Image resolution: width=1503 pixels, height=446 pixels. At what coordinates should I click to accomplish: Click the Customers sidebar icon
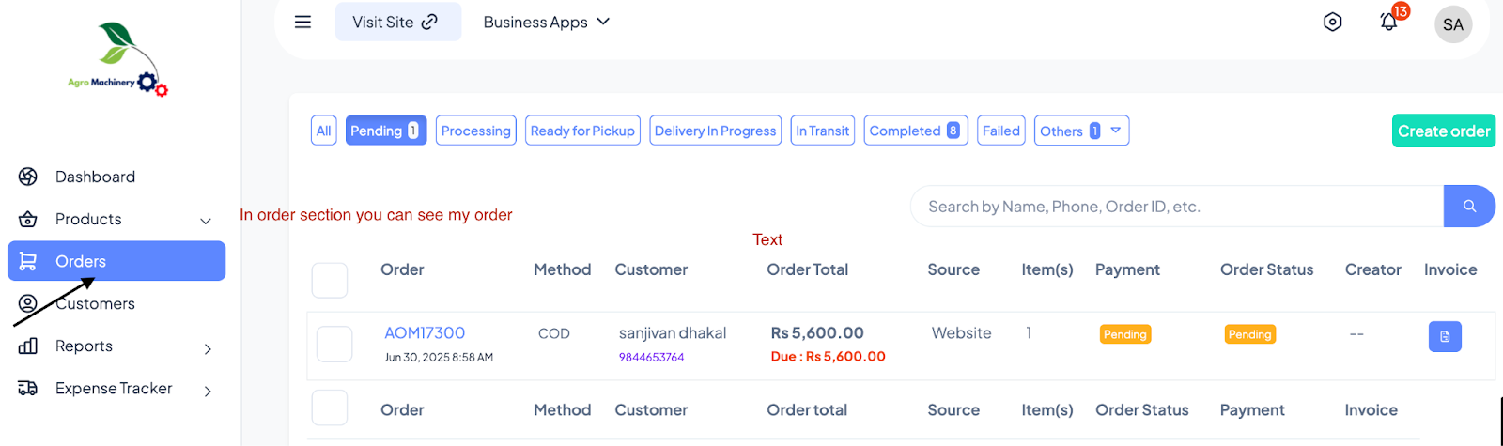pos(28,303)
